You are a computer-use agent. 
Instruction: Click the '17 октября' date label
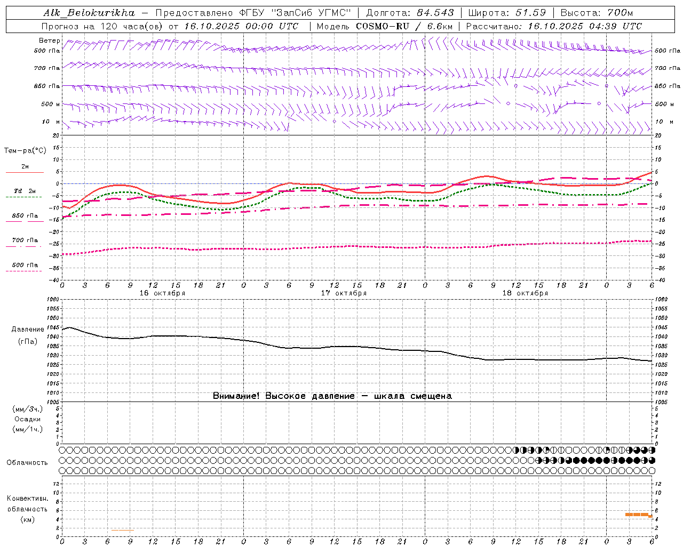[344, 293]
